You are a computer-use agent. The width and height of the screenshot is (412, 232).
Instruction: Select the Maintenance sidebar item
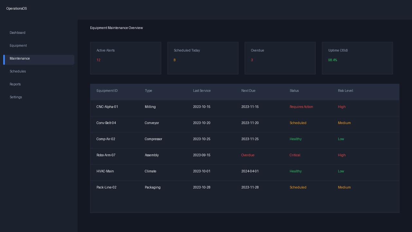click(20, 58)
